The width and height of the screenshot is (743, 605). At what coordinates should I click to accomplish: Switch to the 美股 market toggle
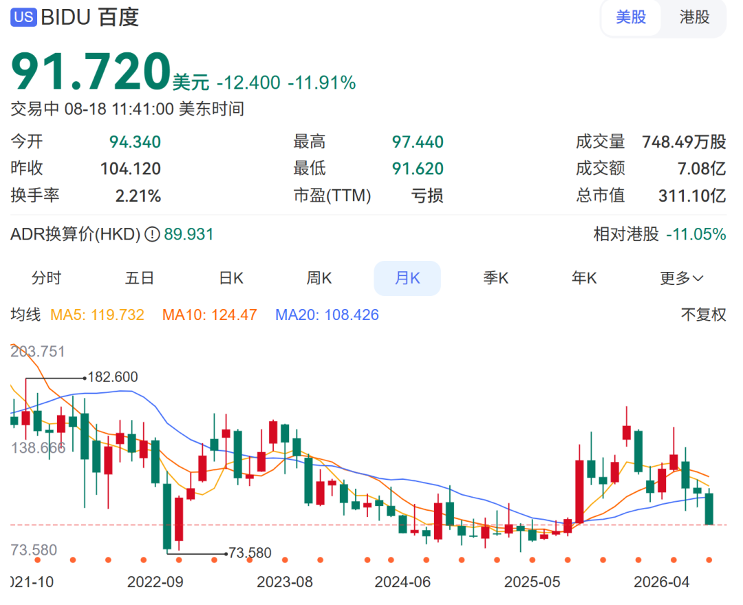[631, 17]
